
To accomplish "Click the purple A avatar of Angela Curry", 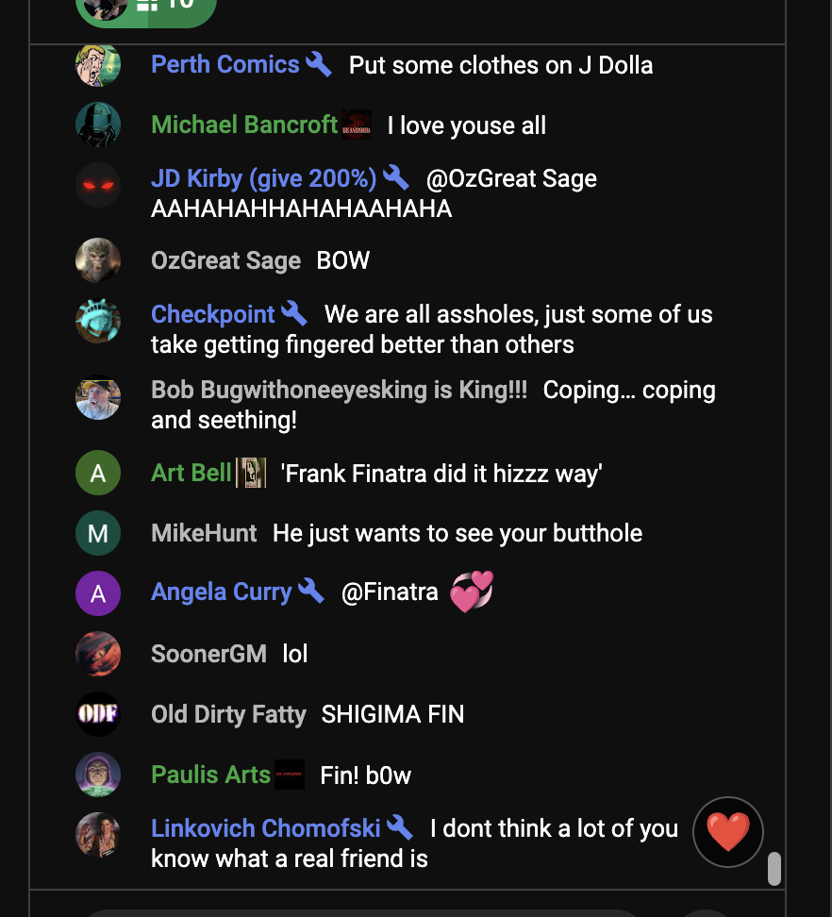I will point(98,593).
